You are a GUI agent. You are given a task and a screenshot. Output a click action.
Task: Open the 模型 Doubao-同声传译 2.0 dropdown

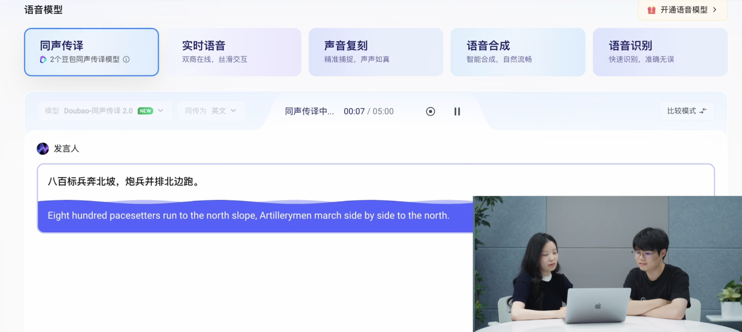104,111
